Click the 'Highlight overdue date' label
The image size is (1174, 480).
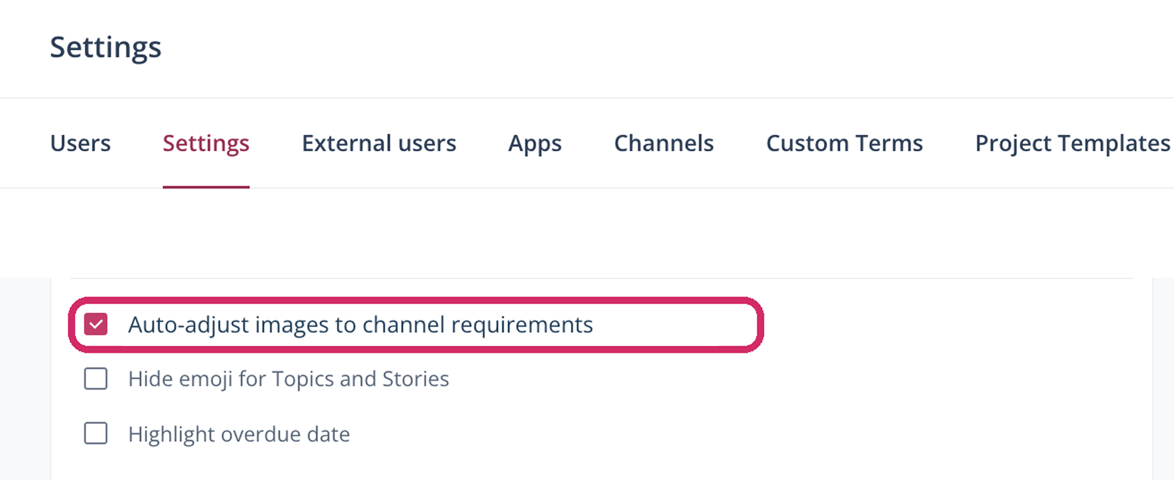click(239, 434)
